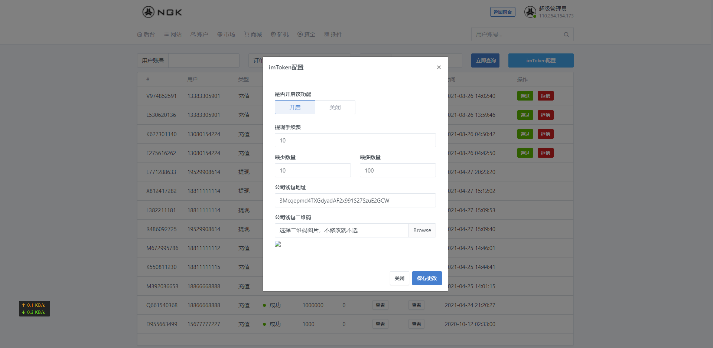This screenshot has width=713, height=348.
Task: Click the network speed overlay widget
Action: pyautogui.click(x=35, y=309)
